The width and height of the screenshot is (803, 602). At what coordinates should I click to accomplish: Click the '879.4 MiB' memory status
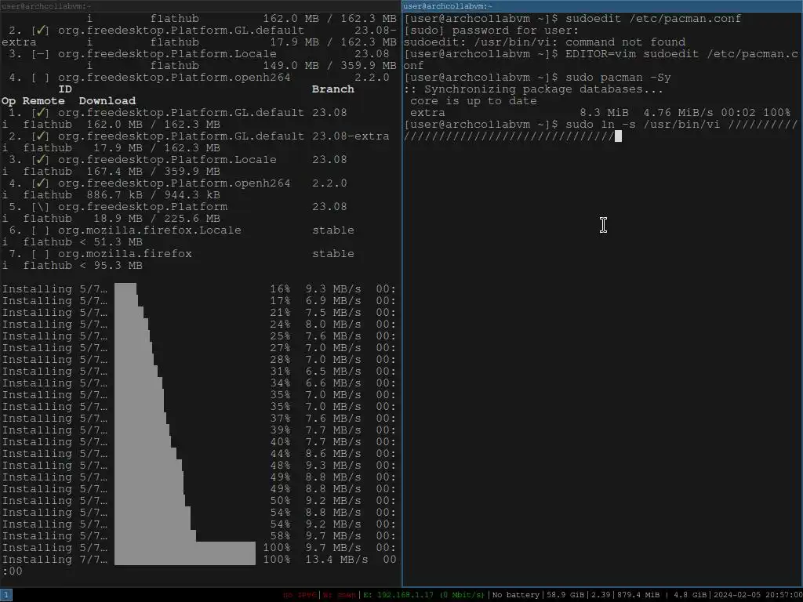(638, 596)
